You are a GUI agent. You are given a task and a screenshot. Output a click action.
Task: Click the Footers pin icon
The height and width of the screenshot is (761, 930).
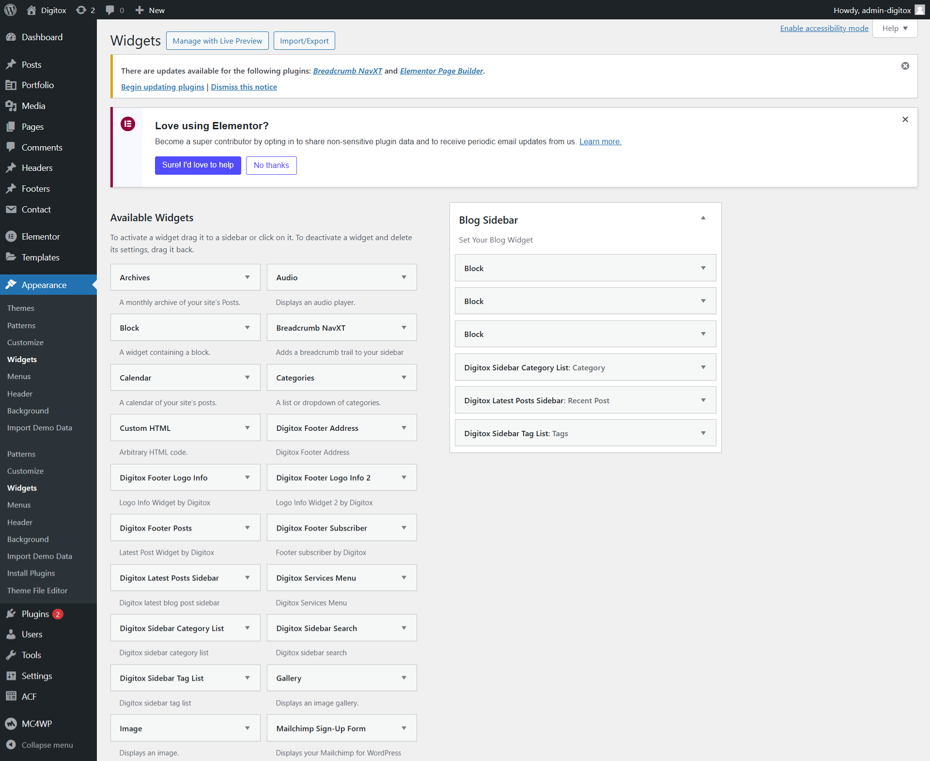[x=11, y=189]
